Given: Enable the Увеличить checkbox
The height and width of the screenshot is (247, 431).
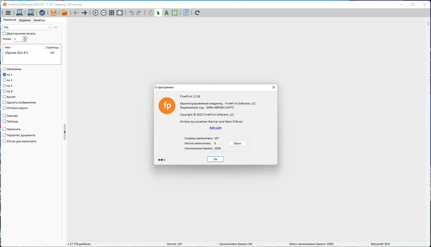Looking at the screenshot, I should tap(5, 129).
